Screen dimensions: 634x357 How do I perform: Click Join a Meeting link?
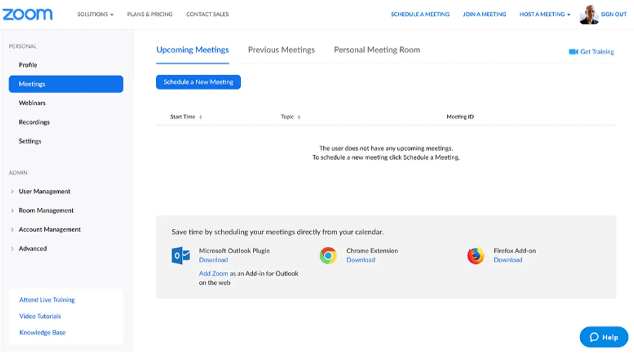[x=484, y=14]
